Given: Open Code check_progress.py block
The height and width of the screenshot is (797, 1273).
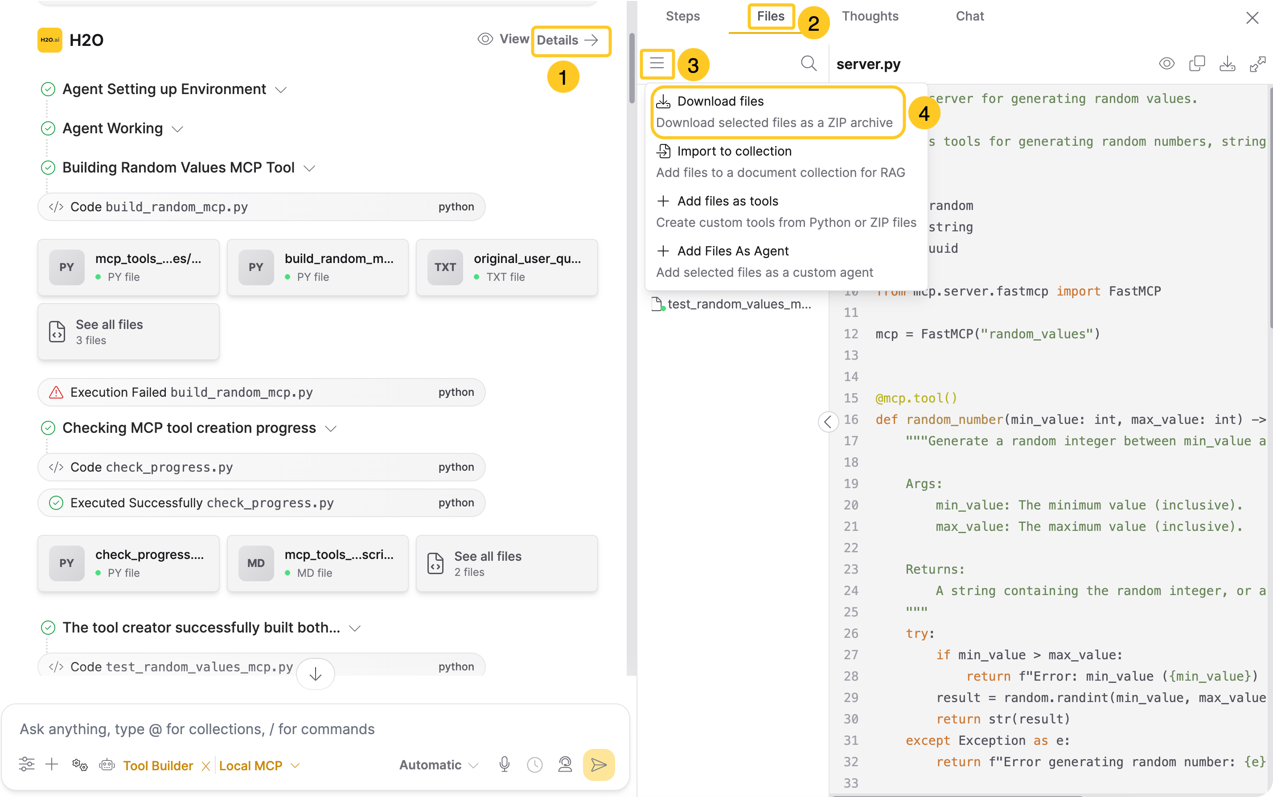Looking at the screenshot, I should [262, 467].
